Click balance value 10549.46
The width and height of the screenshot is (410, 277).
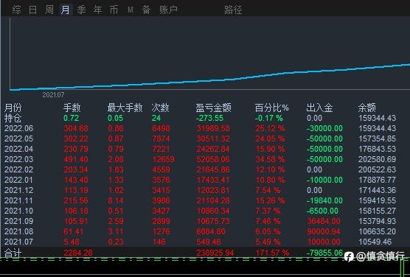pyautogui.click(x=375, y=242)
